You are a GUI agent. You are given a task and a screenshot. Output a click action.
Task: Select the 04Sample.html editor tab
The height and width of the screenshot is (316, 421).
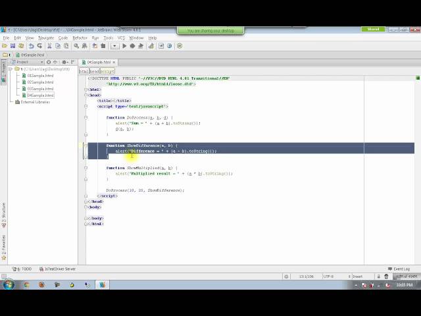pos(99,63)
